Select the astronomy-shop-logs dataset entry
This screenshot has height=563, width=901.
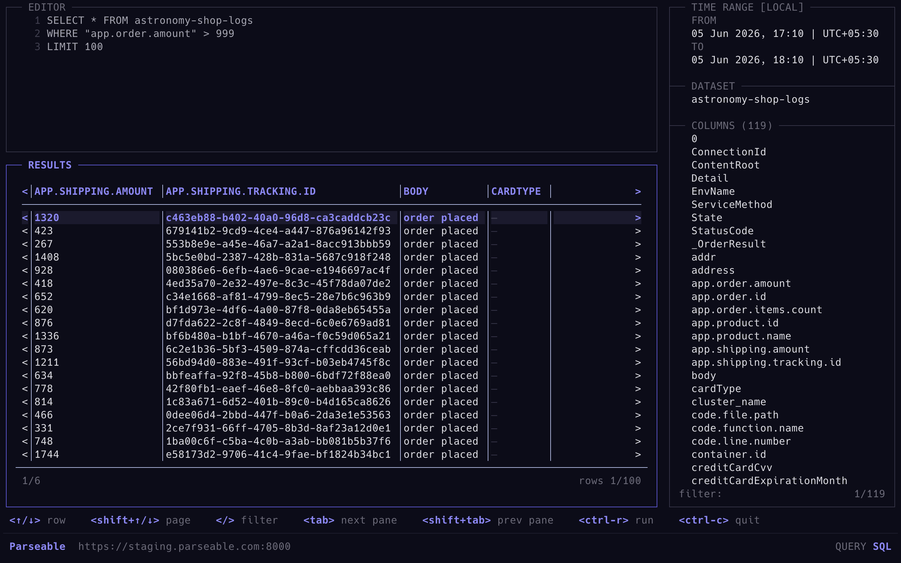[750, 100]
